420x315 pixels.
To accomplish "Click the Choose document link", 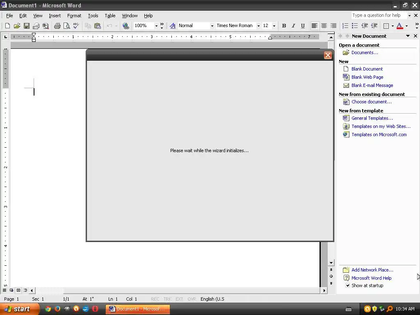I will (x=372, y=102).
